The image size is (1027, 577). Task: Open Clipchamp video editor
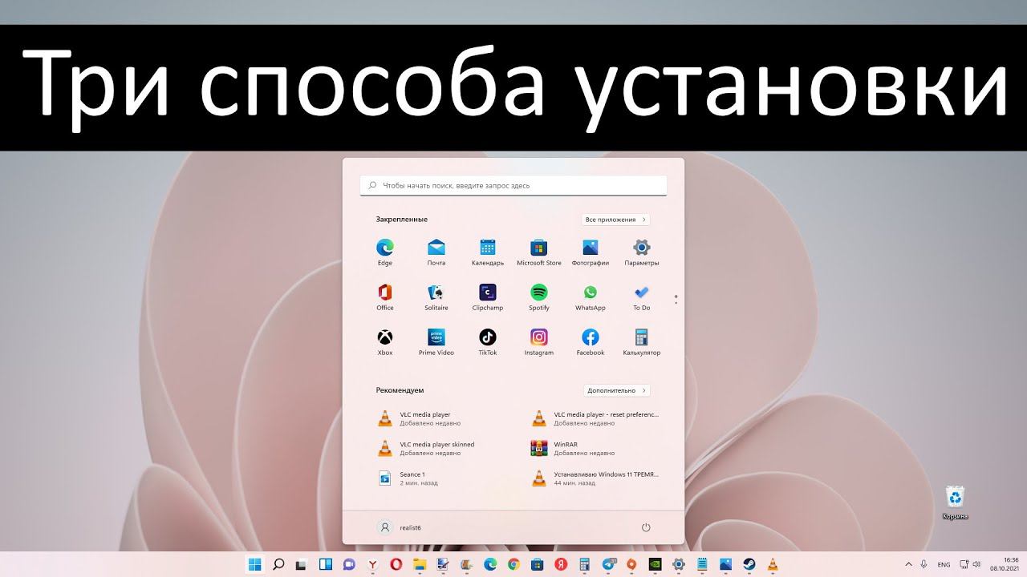pyautogui.click(x=488, y=297)
